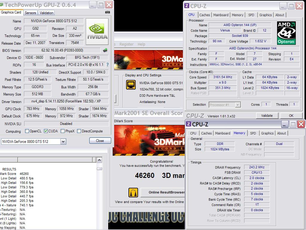The width and height of the screenshot is (306, 230).
Task: Click the Core Voltage 1.632 V value
Action: [x=260, y=41]
